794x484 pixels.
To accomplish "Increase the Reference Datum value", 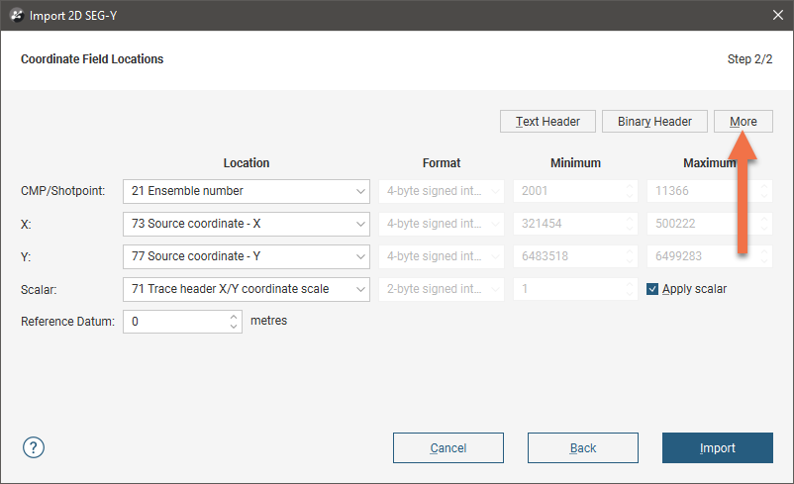I will (x=234, y=317).
